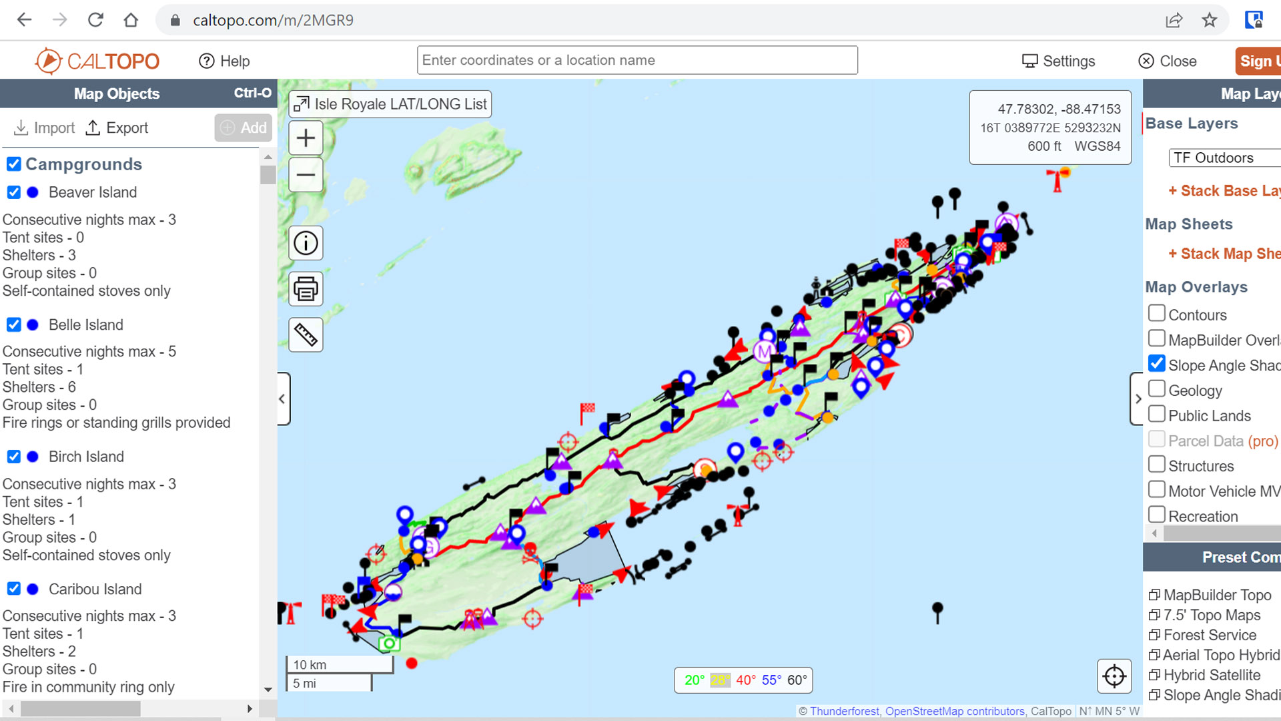The height and width of the screenshot is (721, 1281).
Task: Click the map zoom out minus button
Action: (x=306, y=175)
